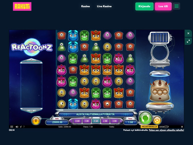Click the Kirjaudu login button
The image size is (193, 145).
[144, 6]
